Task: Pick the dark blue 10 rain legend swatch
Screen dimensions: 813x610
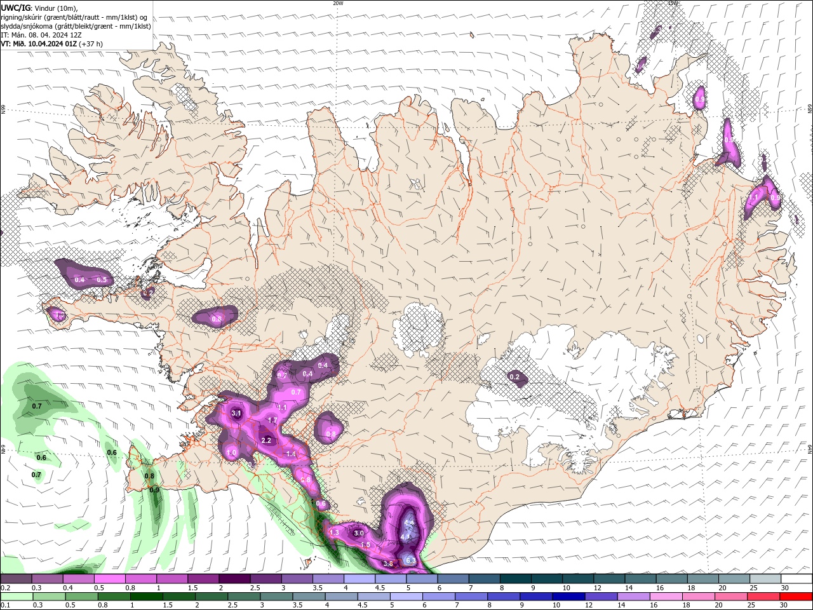Action: (x=567, y=597)
